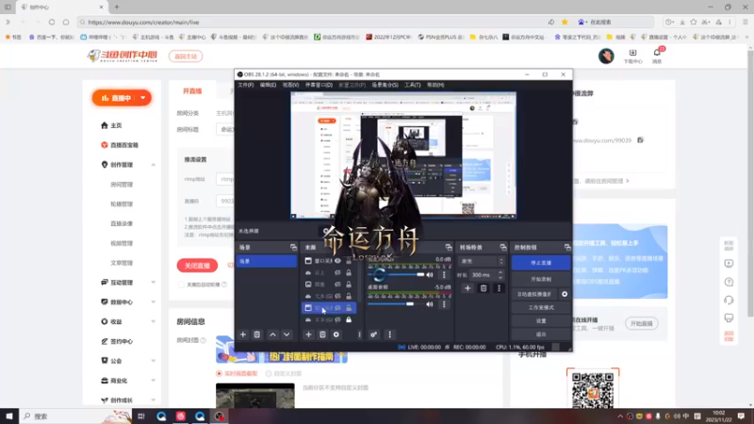Set the 0.0 dB channel volume slider

point(396,275)
